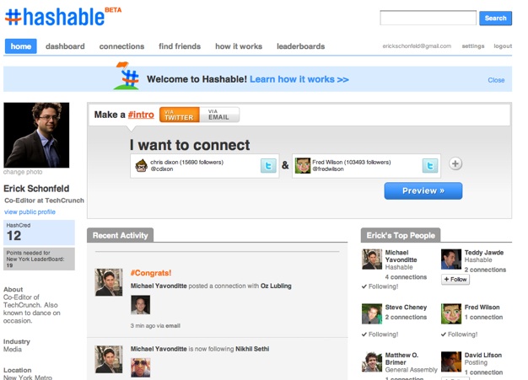Click inside the search text field
This screenshot has height=380, width=528.
pyautogui.click(x=428, y=18)
